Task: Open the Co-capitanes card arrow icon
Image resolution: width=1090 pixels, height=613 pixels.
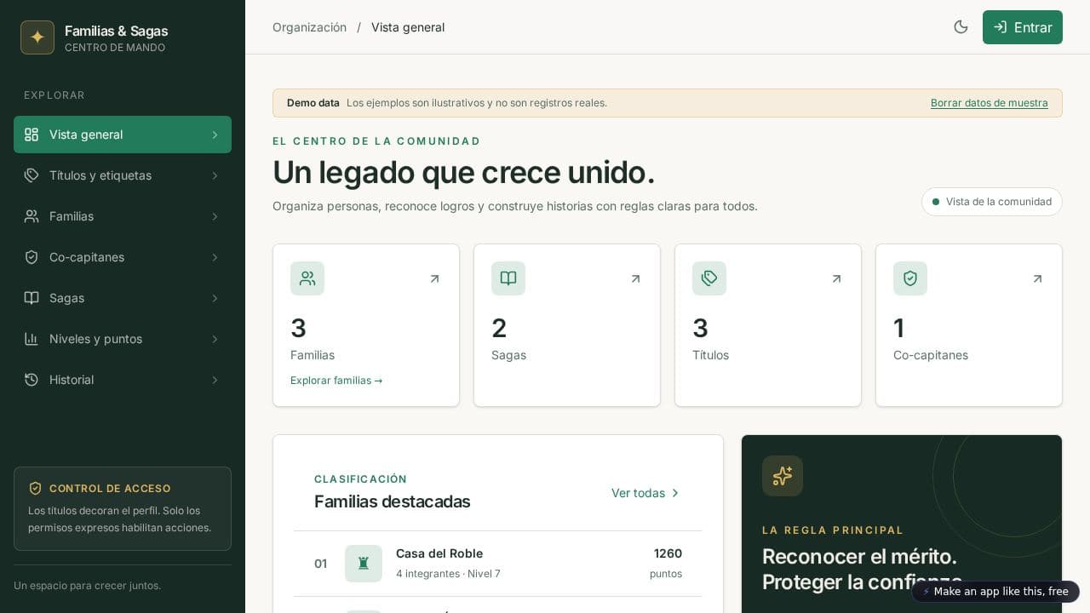Action: 1037,278
